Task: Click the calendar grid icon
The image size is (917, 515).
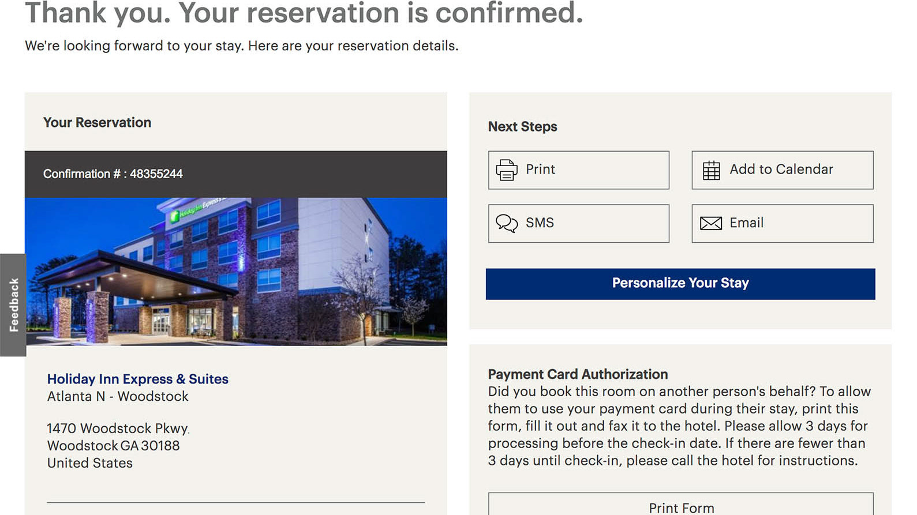Action: coord(711,170)
